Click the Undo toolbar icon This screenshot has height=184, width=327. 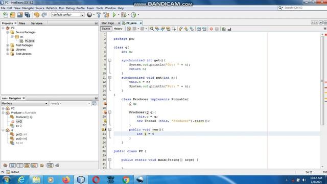(x=37, y=15)
